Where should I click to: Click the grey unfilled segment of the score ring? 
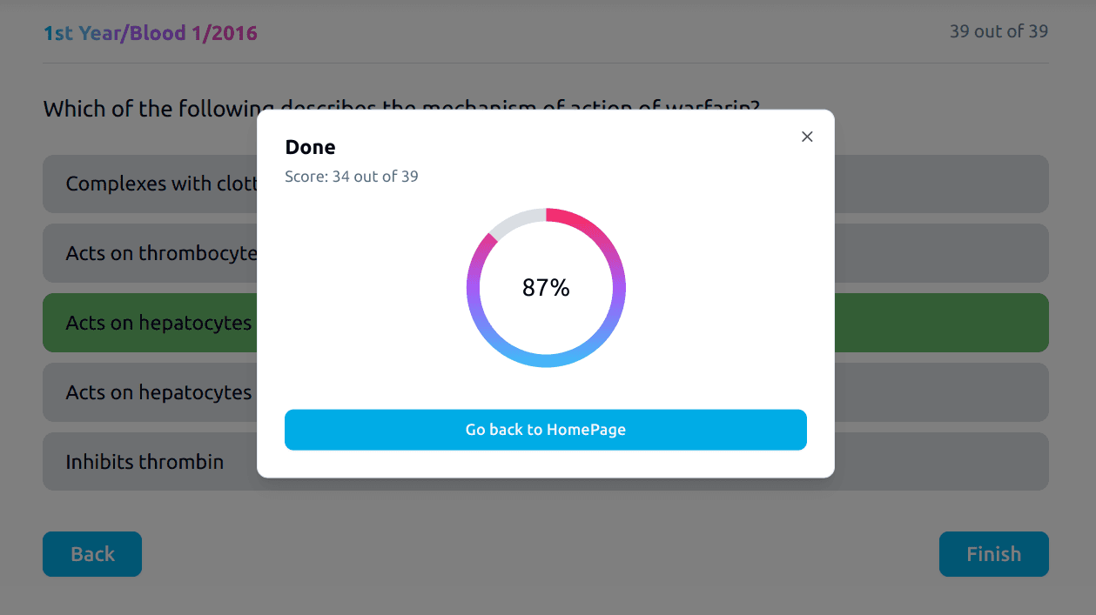pos(514,218)
